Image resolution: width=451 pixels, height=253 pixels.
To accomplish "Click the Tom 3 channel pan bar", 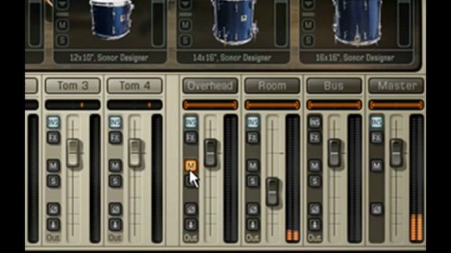I will coord(73,105).
